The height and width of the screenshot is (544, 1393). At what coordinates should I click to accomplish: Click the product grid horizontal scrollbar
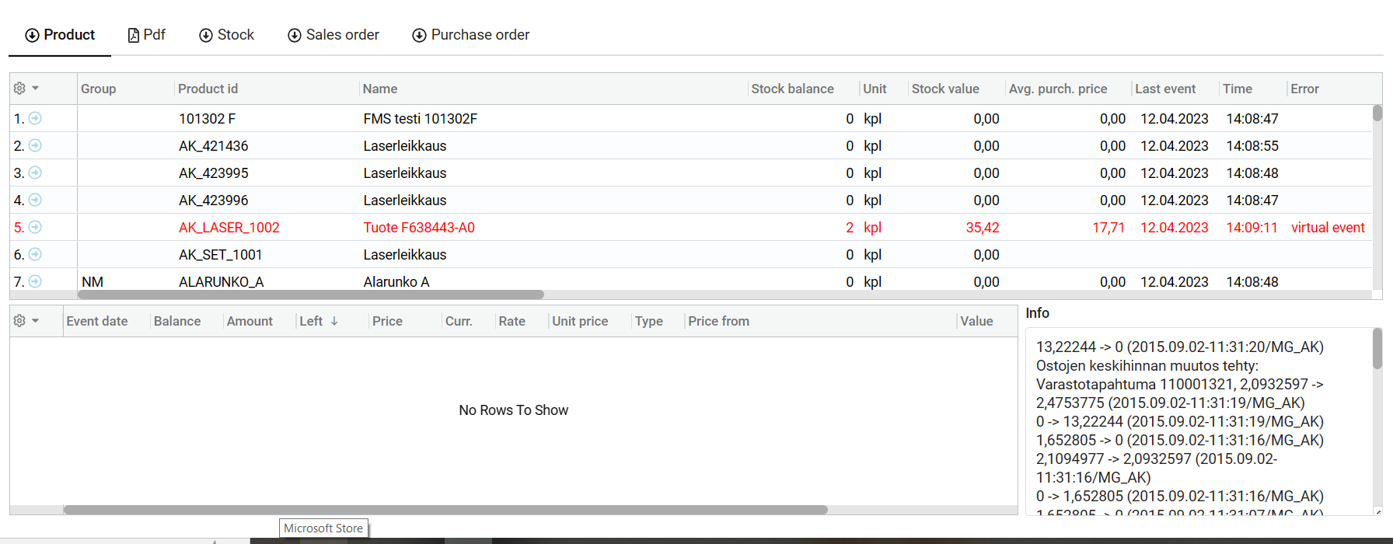tap(311, 295)
